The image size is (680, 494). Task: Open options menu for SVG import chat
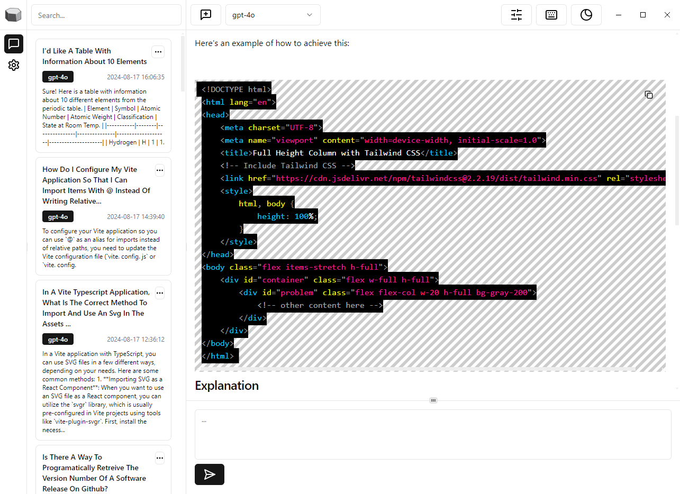tap(160, 292)
